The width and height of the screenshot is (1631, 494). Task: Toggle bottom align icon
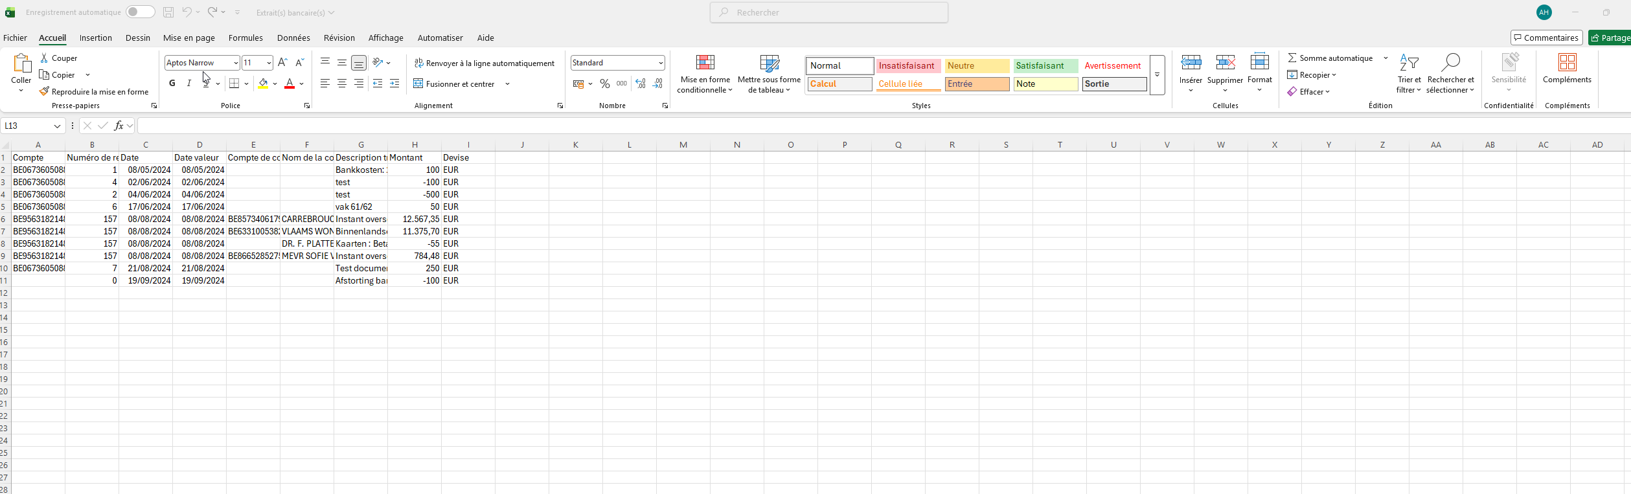click(359, 63)
